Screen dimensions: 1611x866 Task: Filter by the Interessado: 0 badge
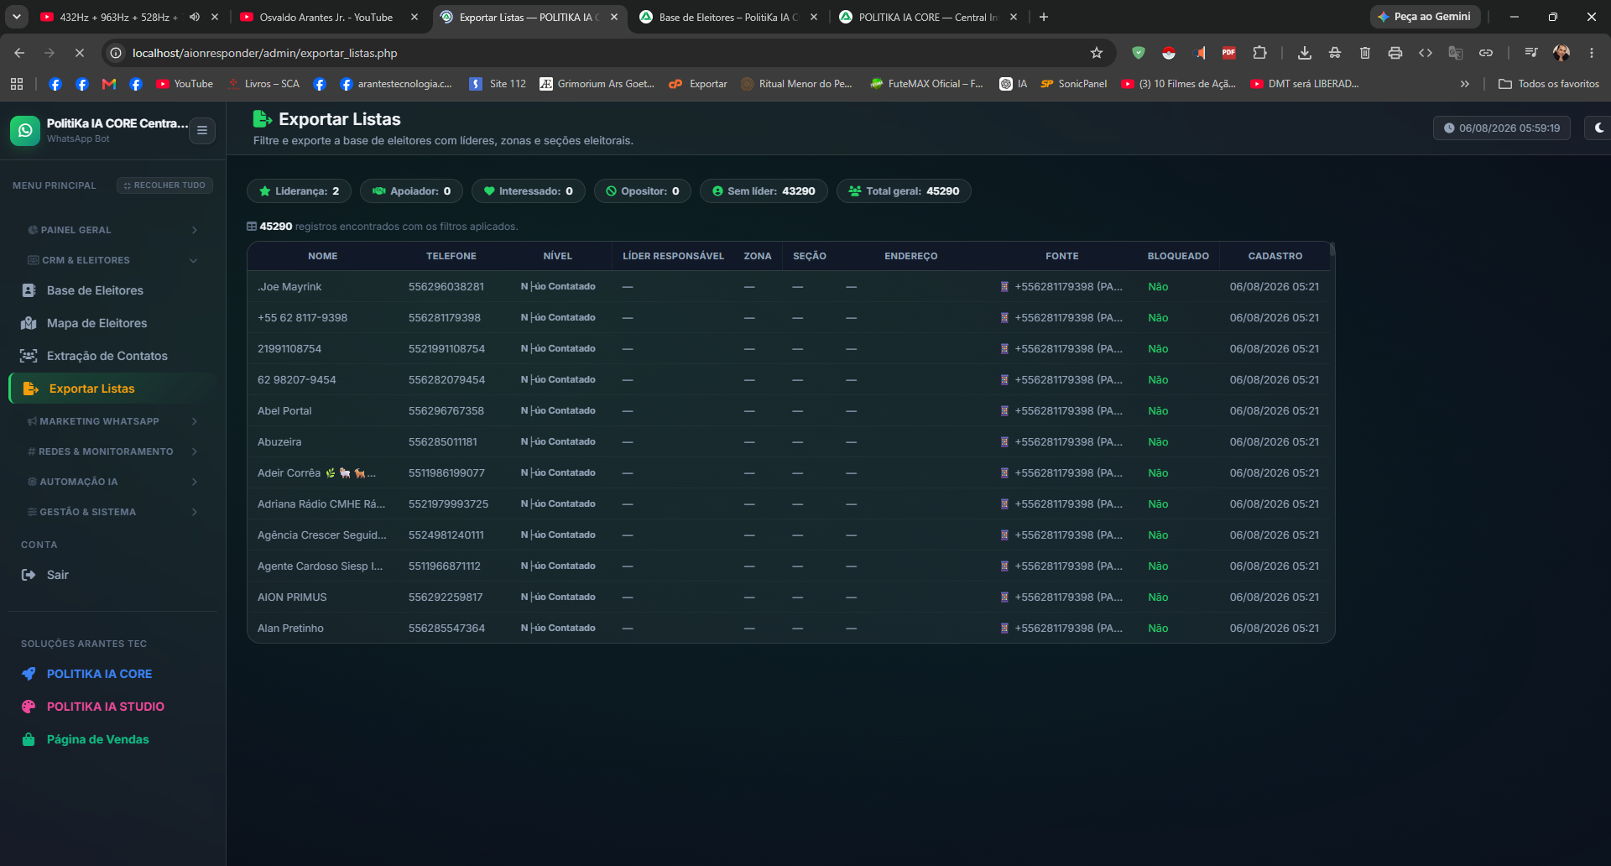[529, 191]
